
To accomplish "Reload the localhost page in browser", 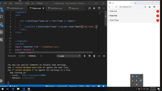I will click(116, 7).
